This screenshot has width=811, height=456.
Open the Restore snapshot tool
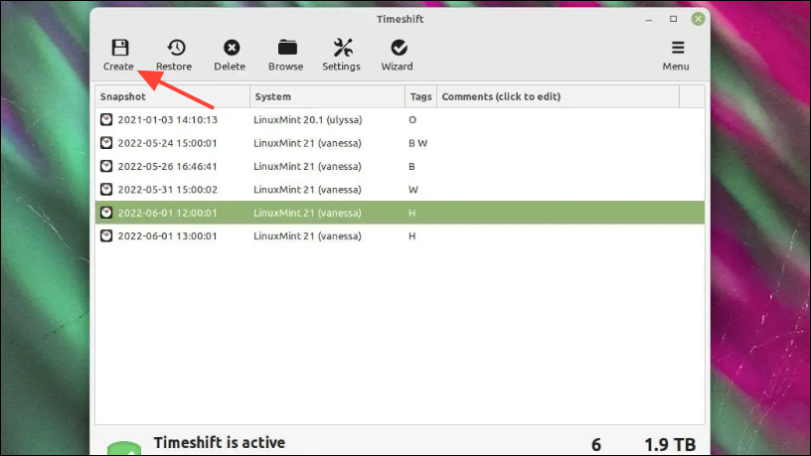click(x=174, y=55)
